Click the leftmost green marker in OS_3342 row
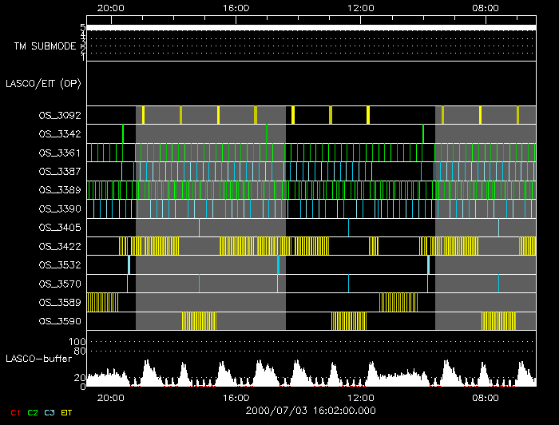Viewport: 559px width, 425px height. (123, 133)
